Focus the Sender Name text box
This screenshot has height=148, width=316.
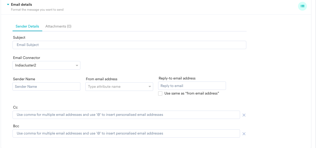(x=46, y=87)
